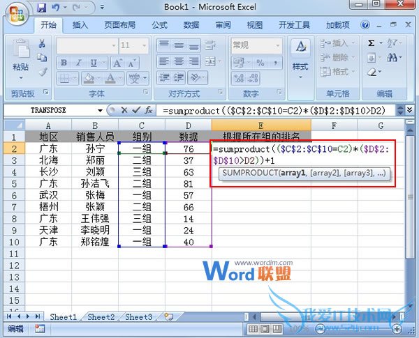419x338 pixels.
Task: Open the 样式 styles gallery
Action: pos(300,59)
